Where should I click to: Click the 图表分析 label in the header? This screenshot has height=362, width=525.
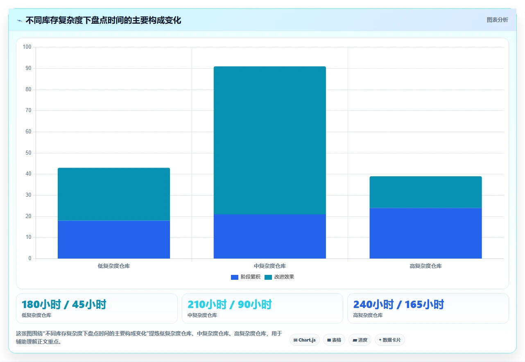[497, 20]
